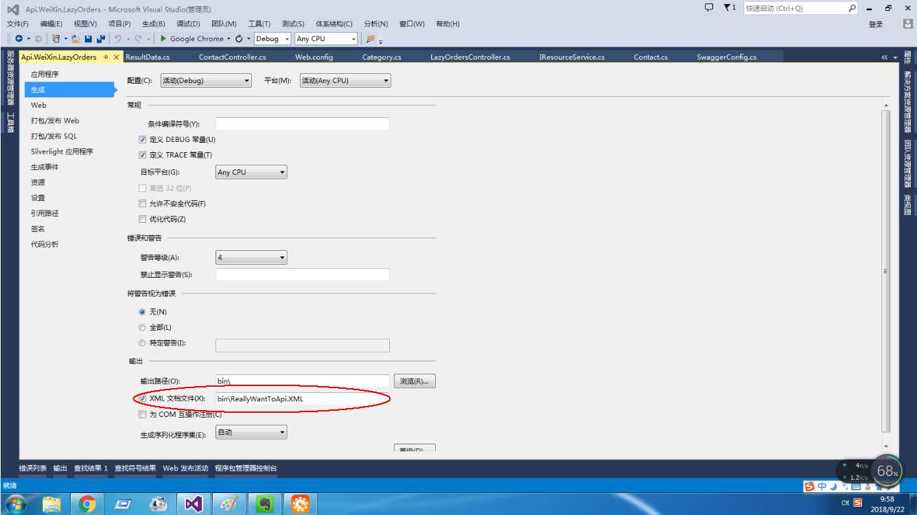Viewport: 917px width, 515px height.
Task: Enable the 允许不安全代码 checkbox
Action: (143, 204)
